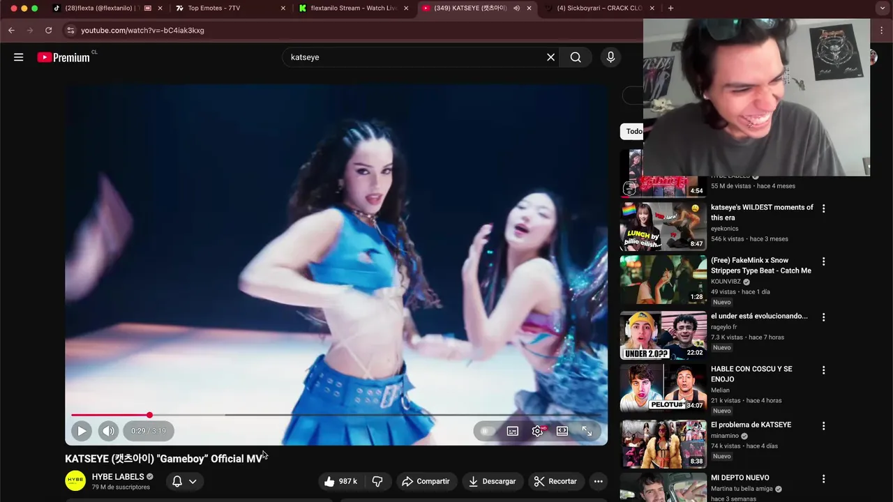893x502 pixels.
Task: Play the Gameboy video
Action: [x=82, y=431]
